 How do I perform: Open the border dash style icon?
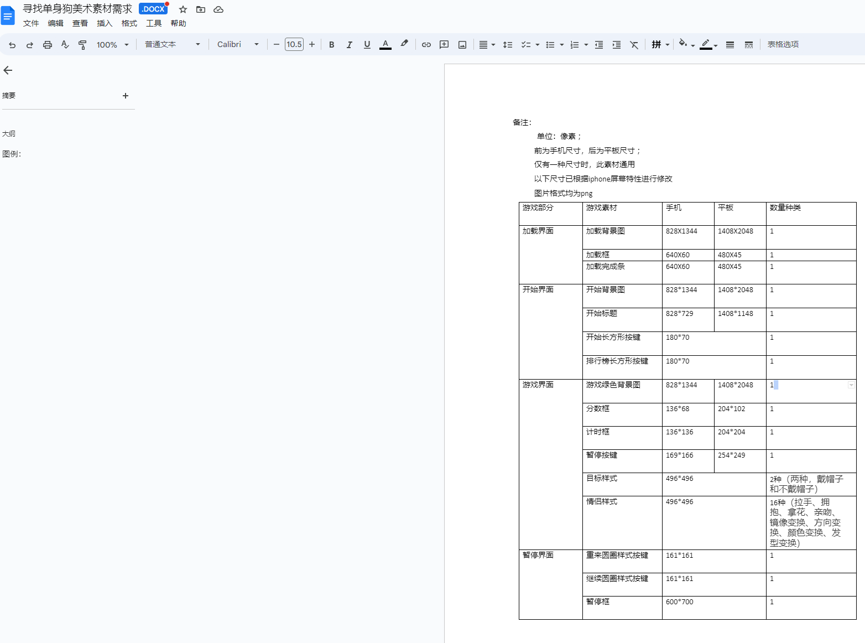[x=749, y=45]
